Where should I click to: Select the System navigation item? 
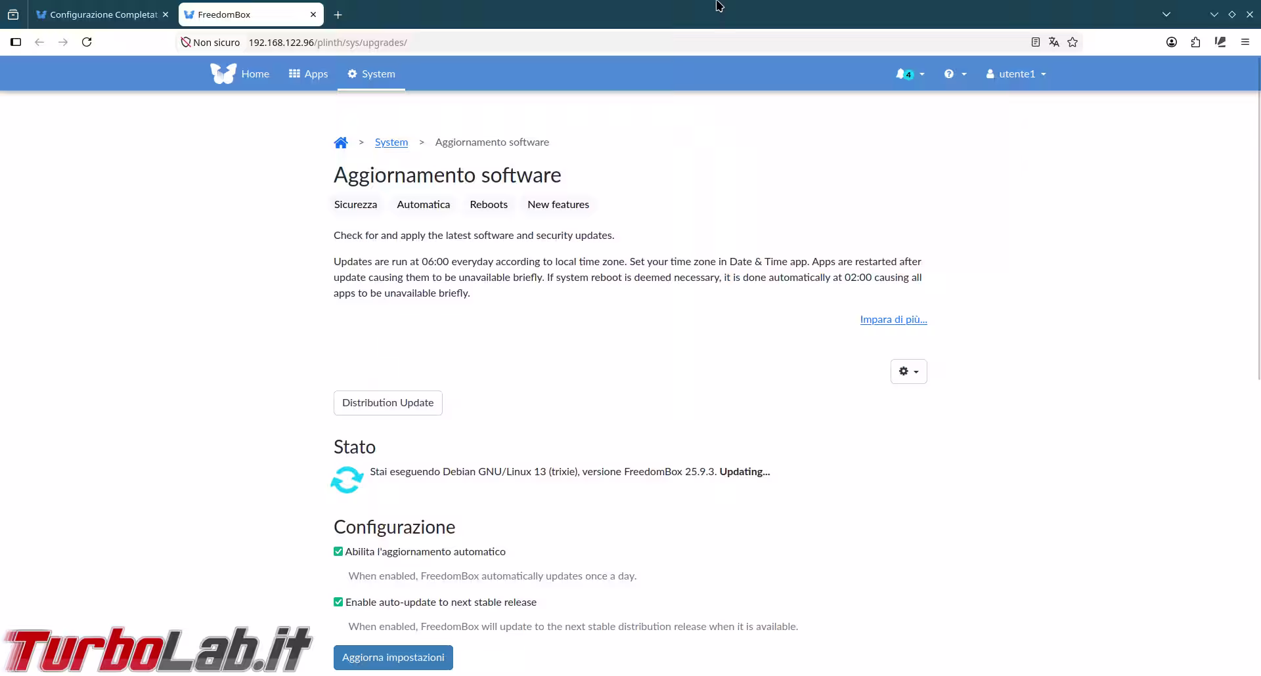pos(371,74)
